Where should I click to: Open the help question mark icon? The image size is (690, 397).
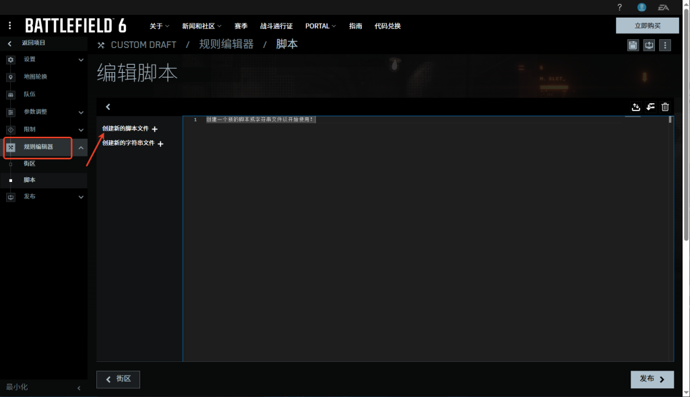[x=619, y=7]
